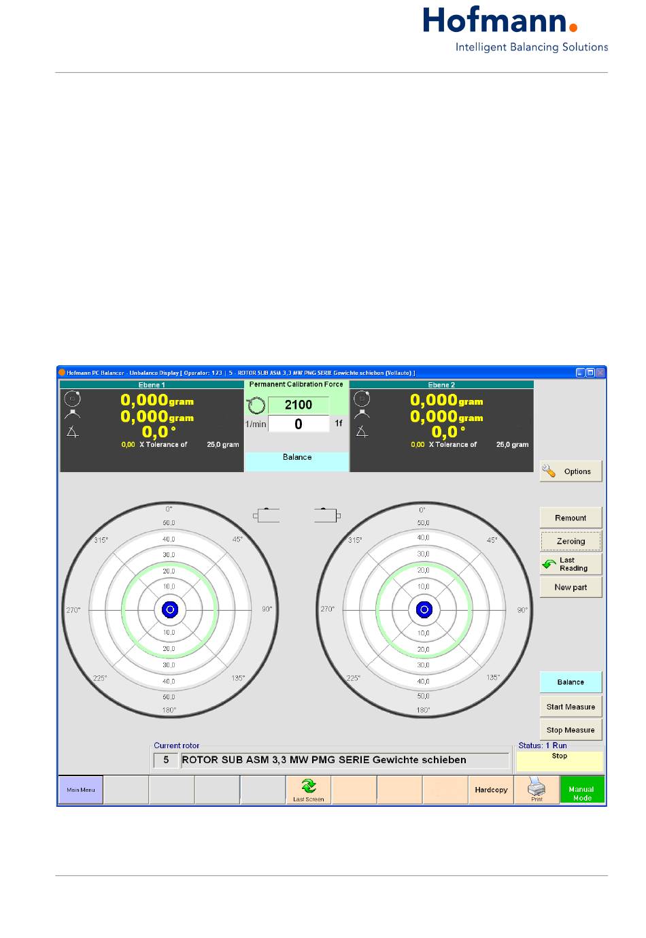This screenshot has width=646, height=938.
Task: Click the Hardcopy button
Action: point(491,790)
